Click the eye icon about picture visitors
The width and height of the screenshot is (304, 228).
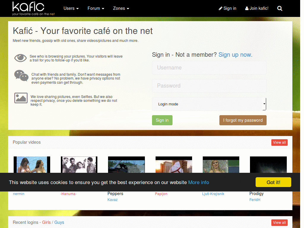(20, 58)
